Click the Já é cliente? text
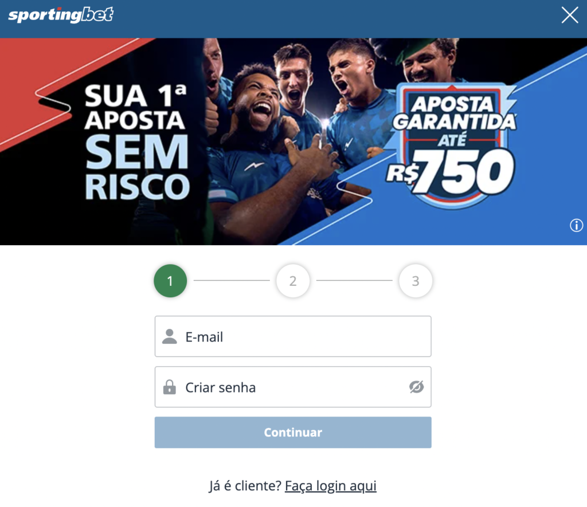 click(245, 486)
